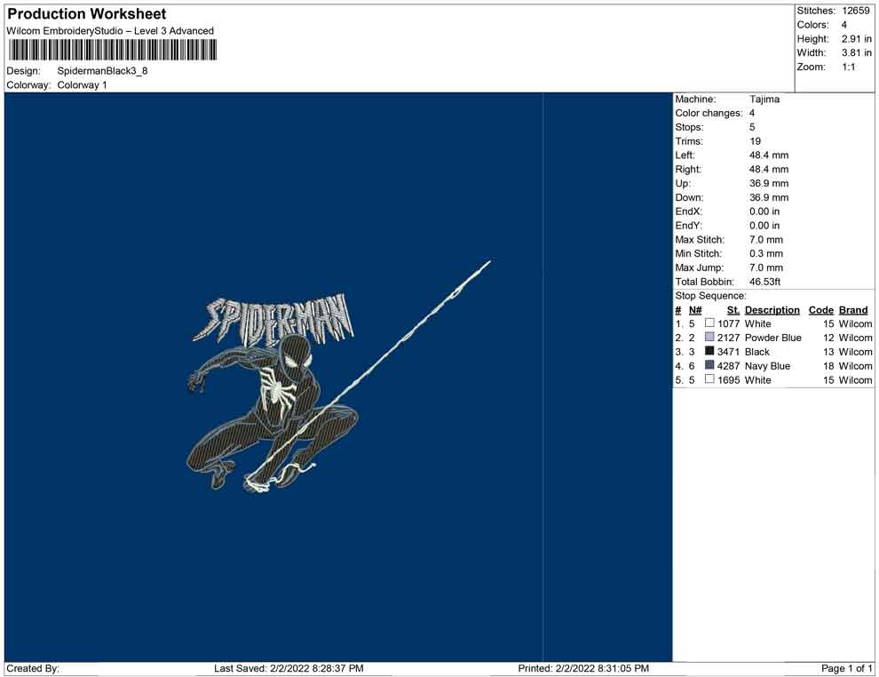Click the 'N#' column header
879x677 pixels.
click(x=695, y=310)
